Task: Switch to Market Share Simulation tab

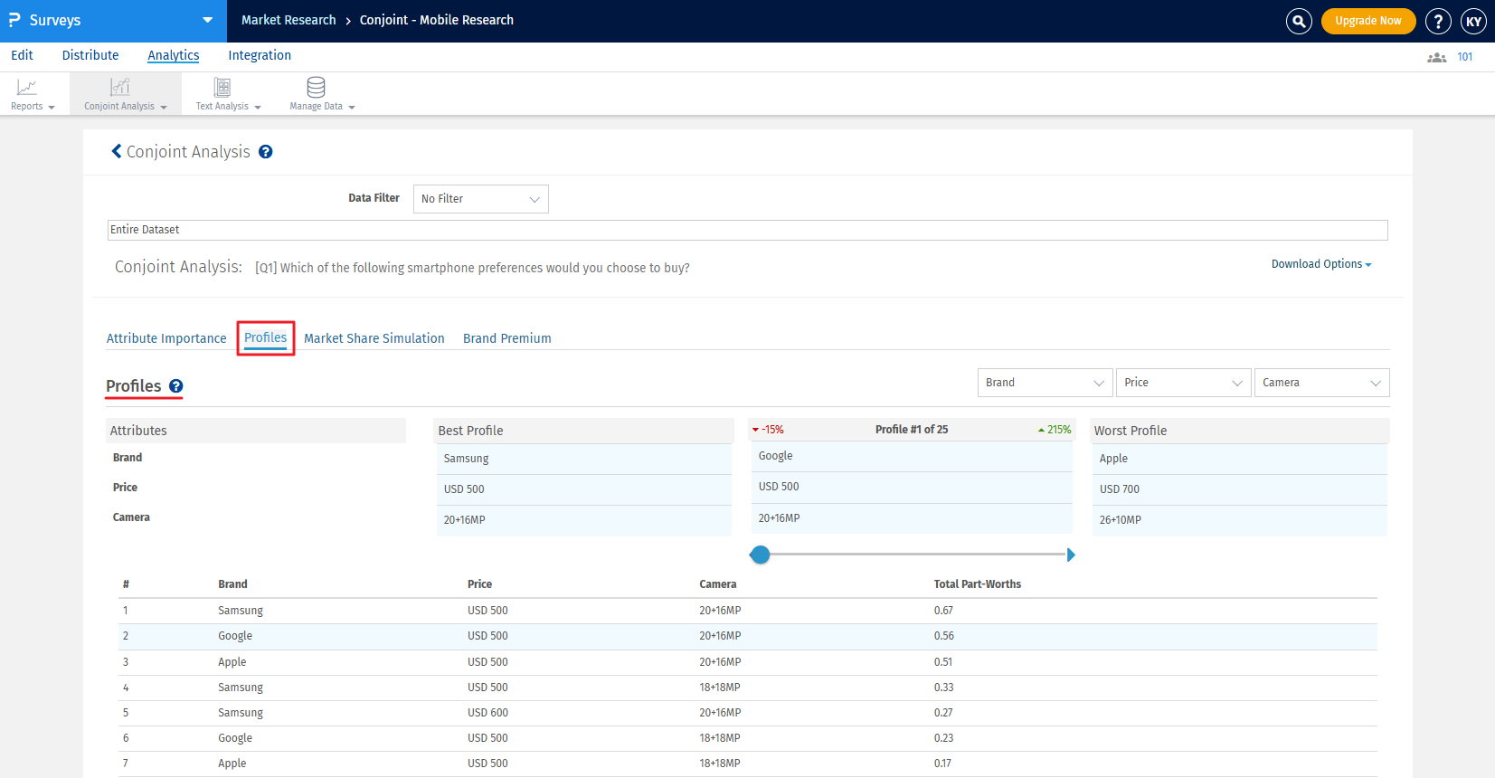Action: [374, 338]
